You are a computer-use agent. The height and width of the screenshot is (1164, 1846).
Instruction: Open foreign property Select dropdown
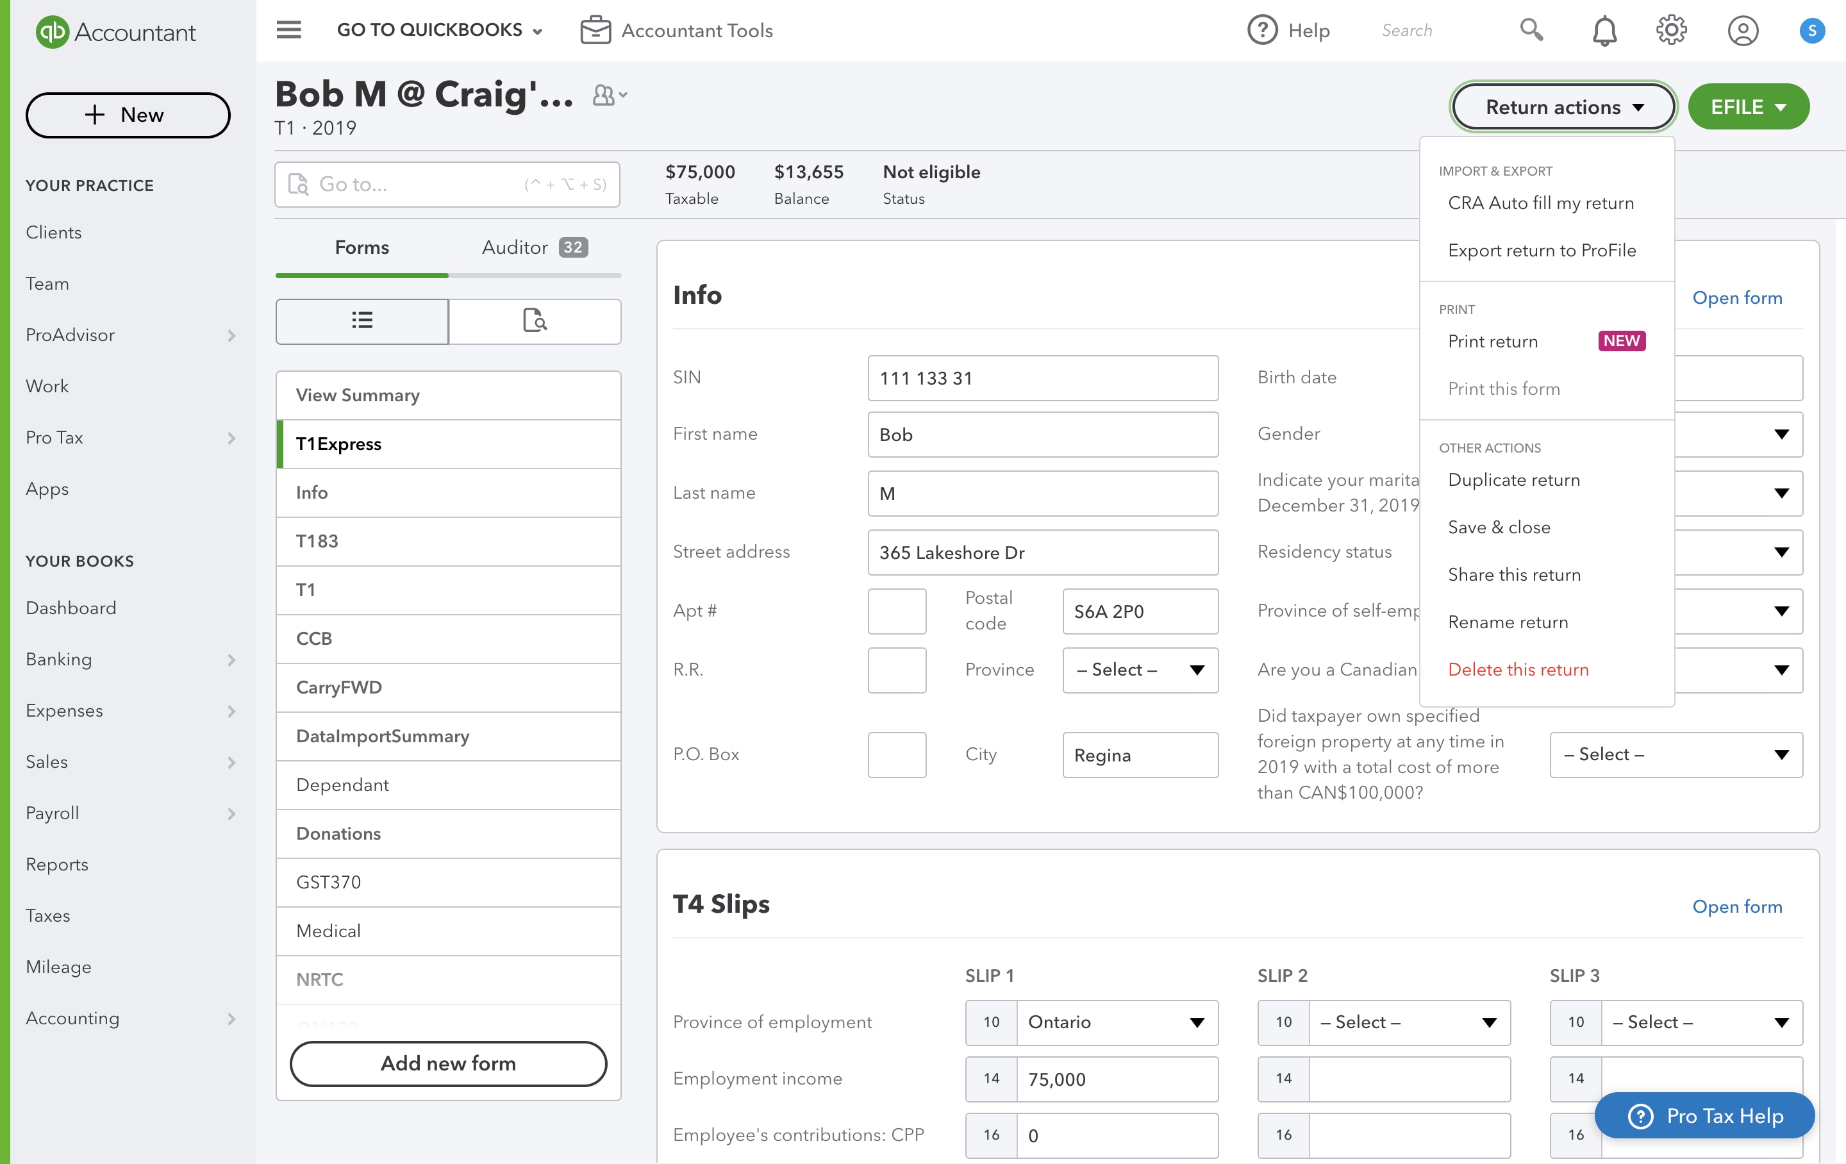click(x=1676, y=754)
